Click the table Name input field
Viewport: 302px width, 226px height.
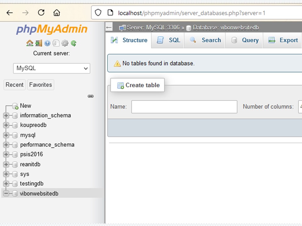point(184,107)
